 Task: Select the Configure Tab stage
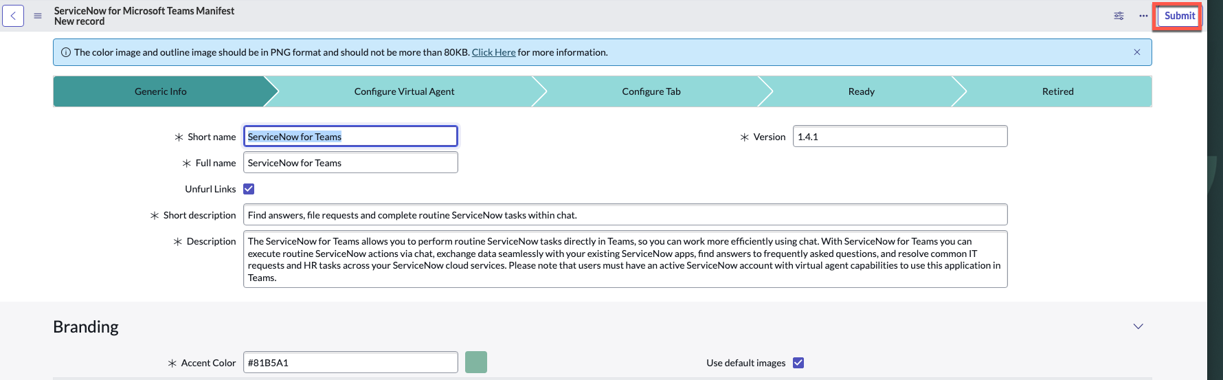pyautogui.click(x=651, y=91)
